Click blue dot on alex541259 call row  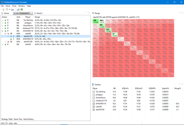[11, 37]
